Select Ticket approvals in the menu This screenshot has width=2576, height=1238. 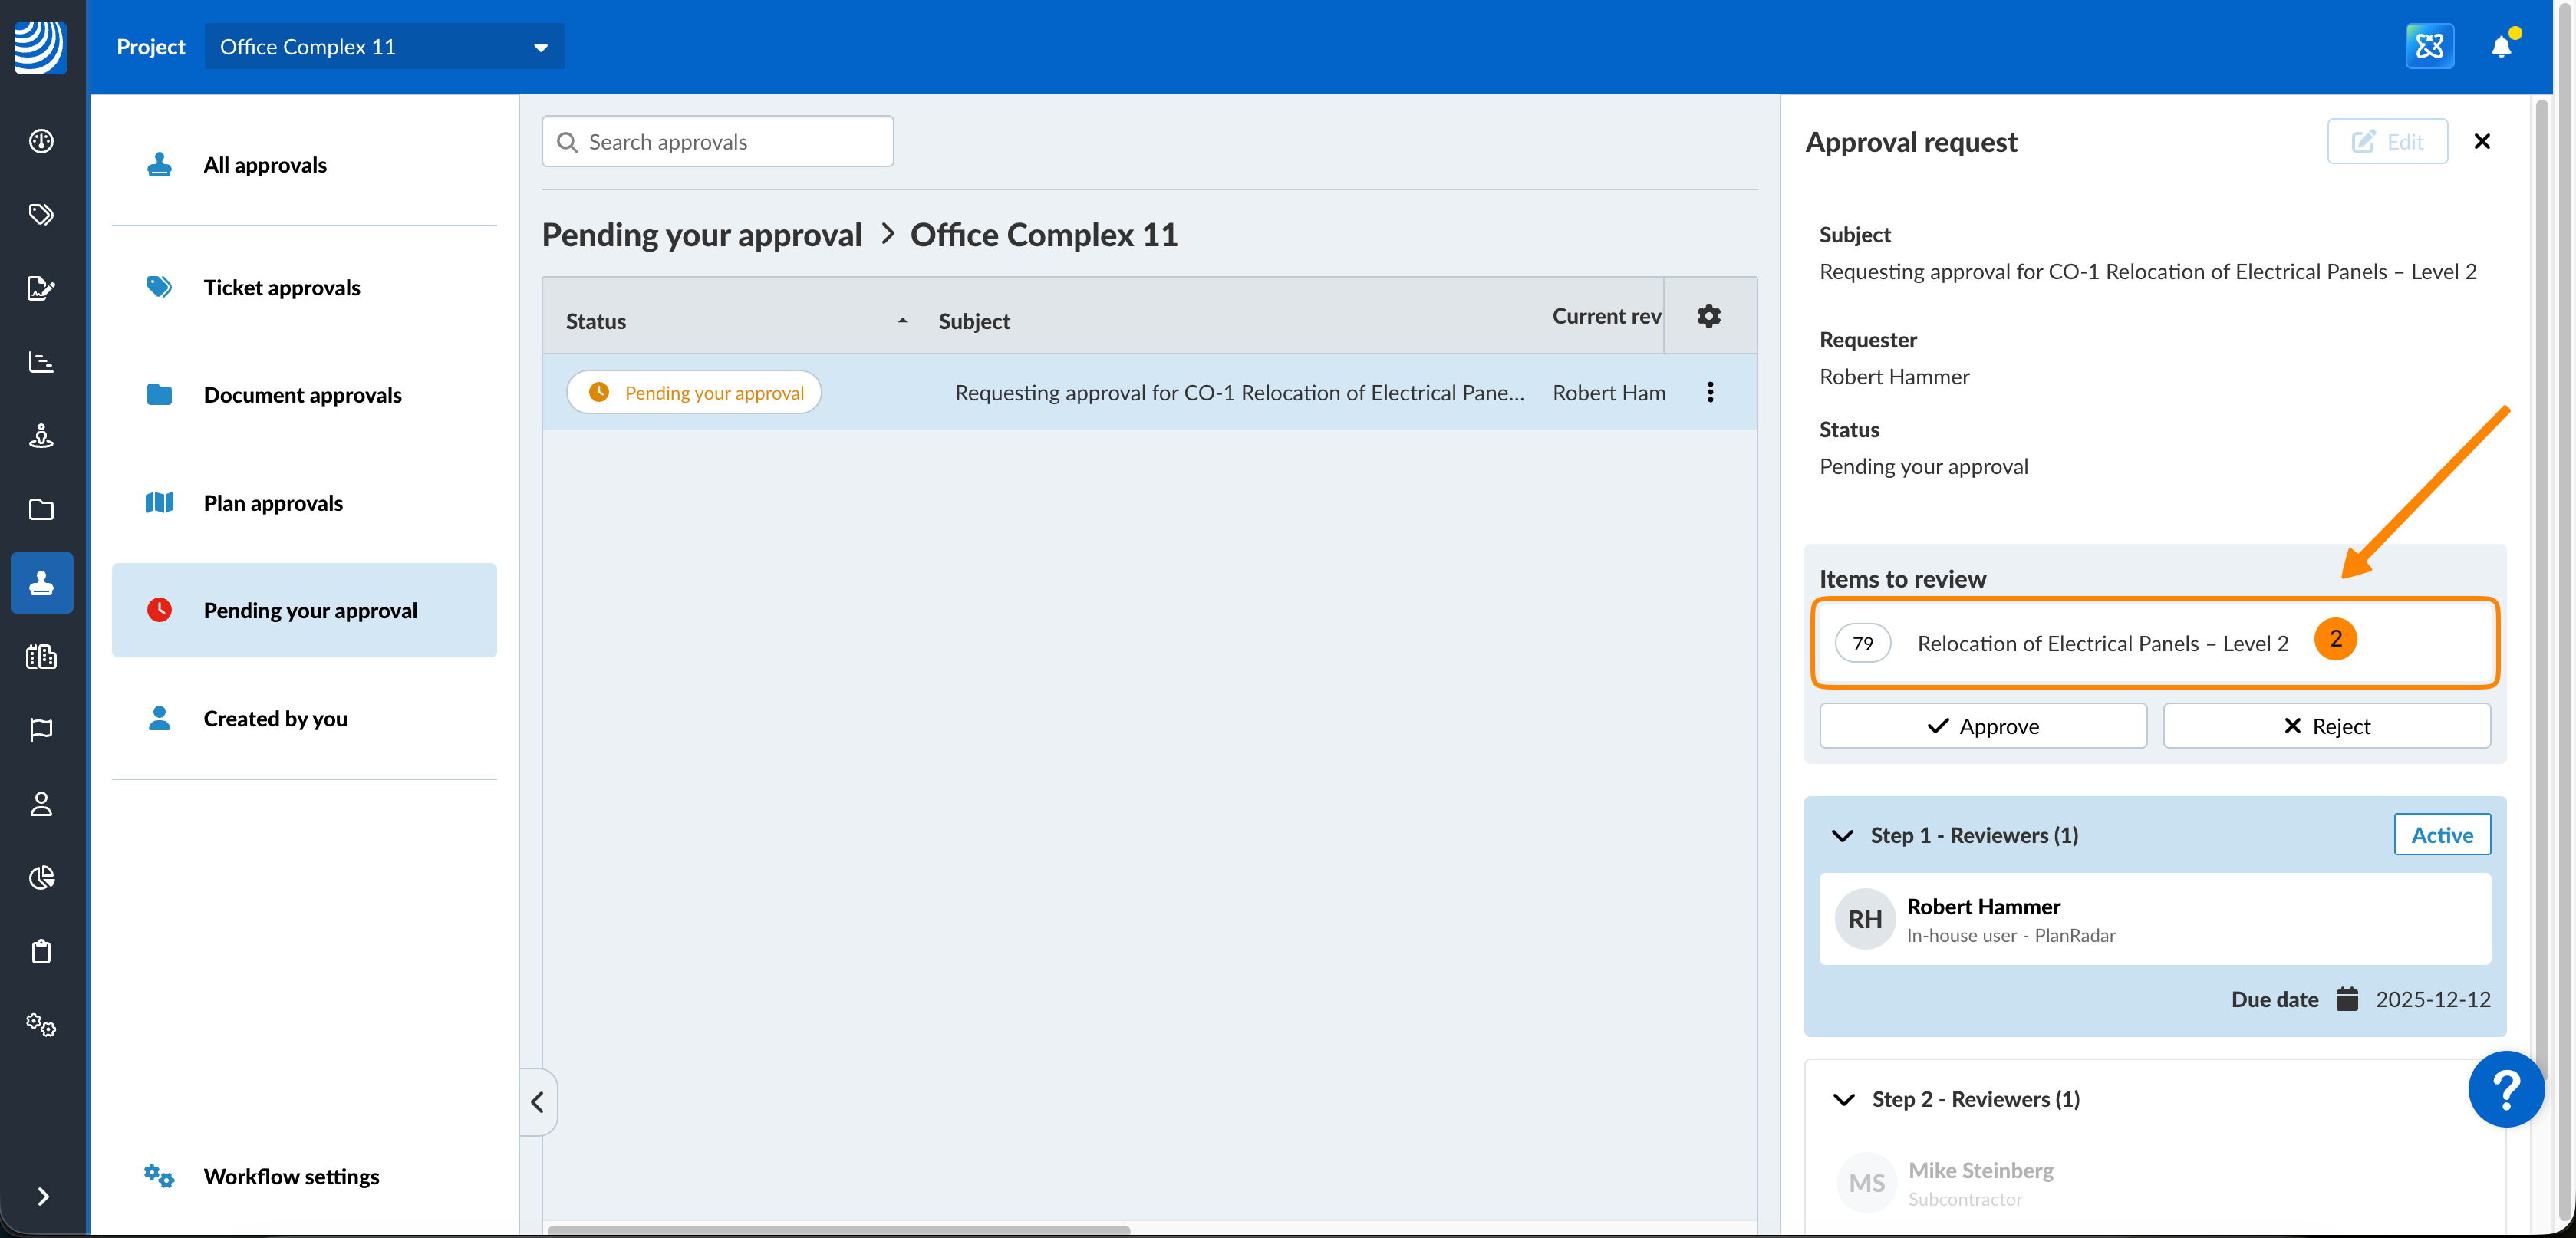coord(281,288)
